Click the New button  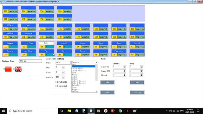[107, 82]
